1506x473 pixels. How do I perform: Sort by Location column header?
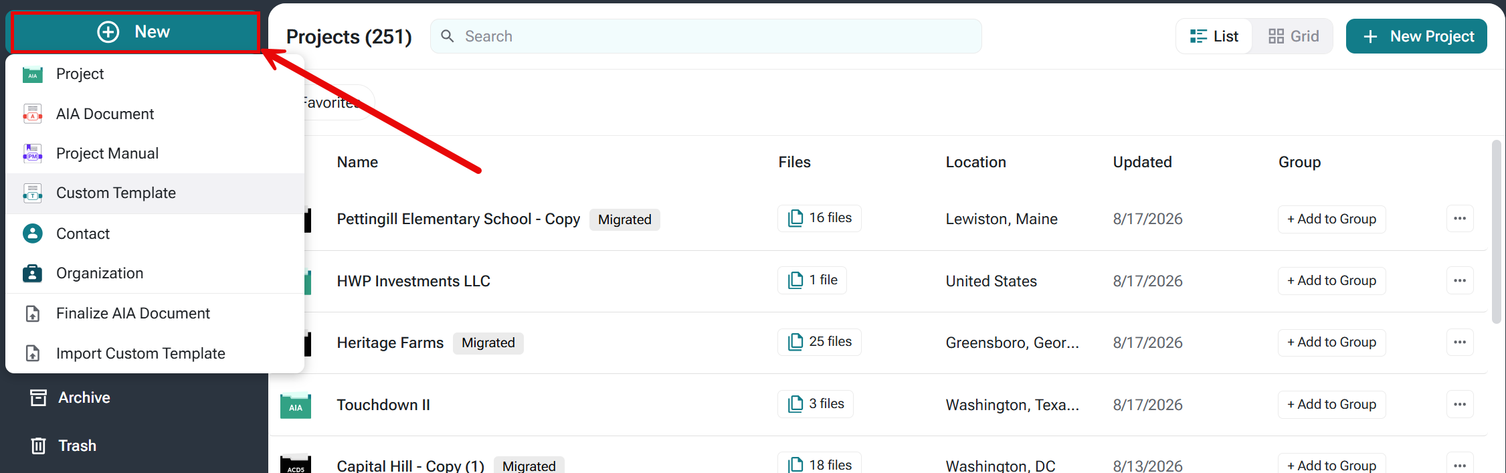(975, 162)
